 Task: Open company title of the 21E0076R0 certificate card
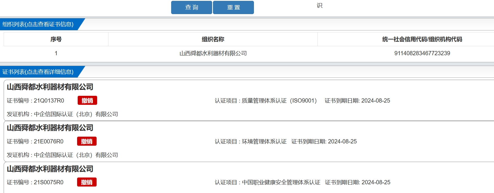[x=50, y=128]
